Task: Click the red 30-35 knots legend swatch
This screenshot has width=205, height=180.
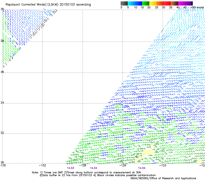Action: click(167, 3)
